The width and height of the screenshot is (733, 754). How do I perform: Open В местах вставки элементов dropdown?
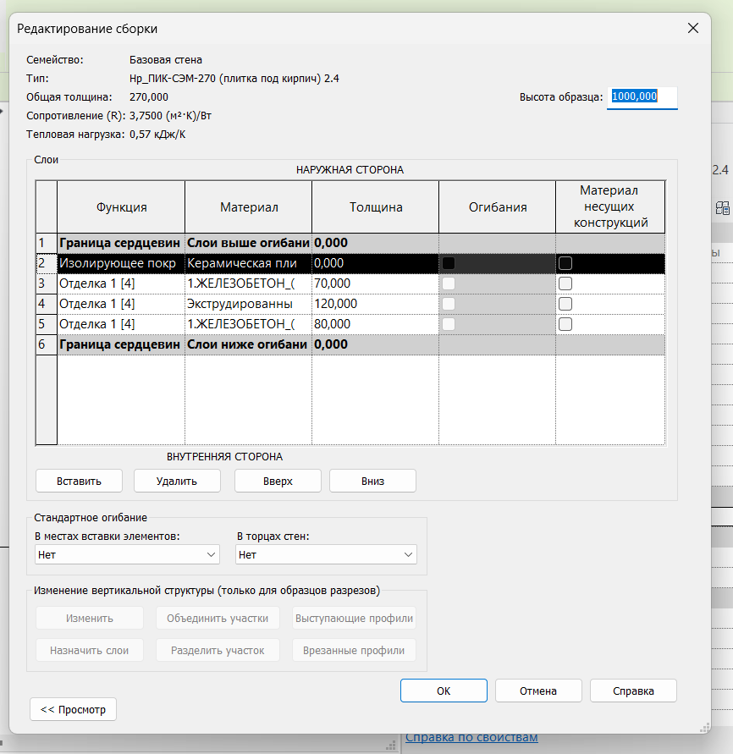(127, 554)
